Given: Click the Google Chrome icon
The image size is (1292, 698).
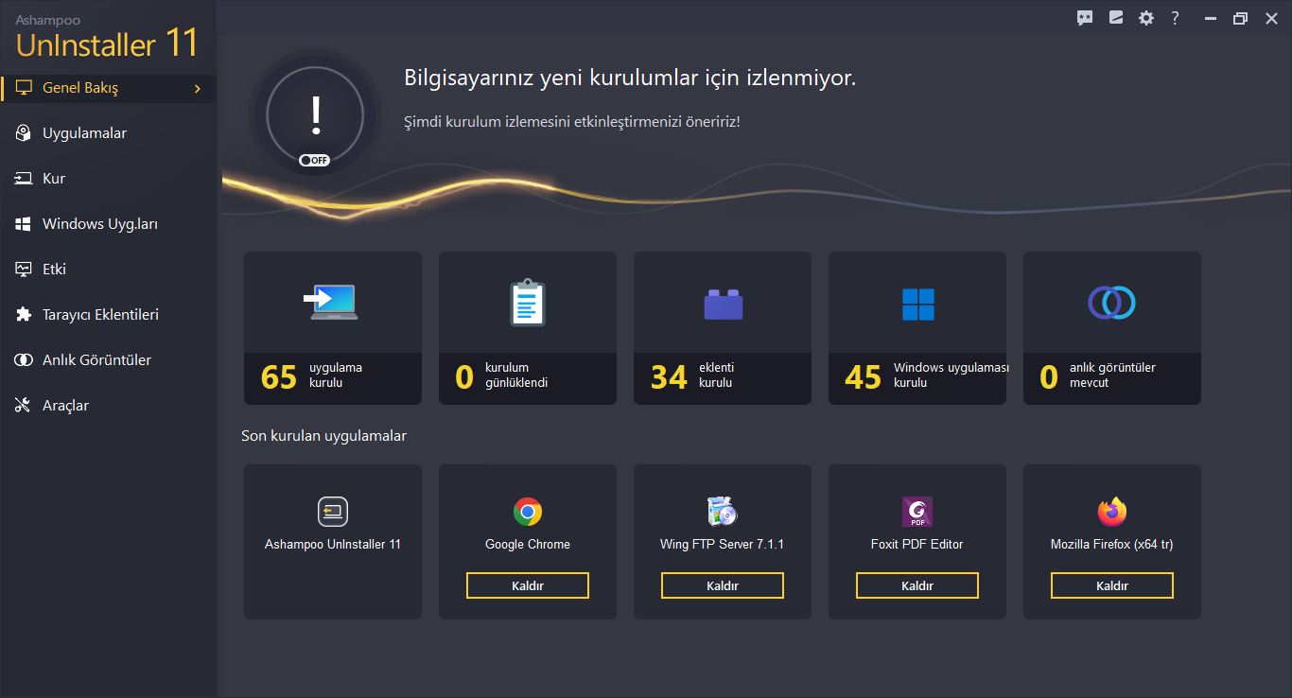Looking at the screenshot, I should (528, 512).
